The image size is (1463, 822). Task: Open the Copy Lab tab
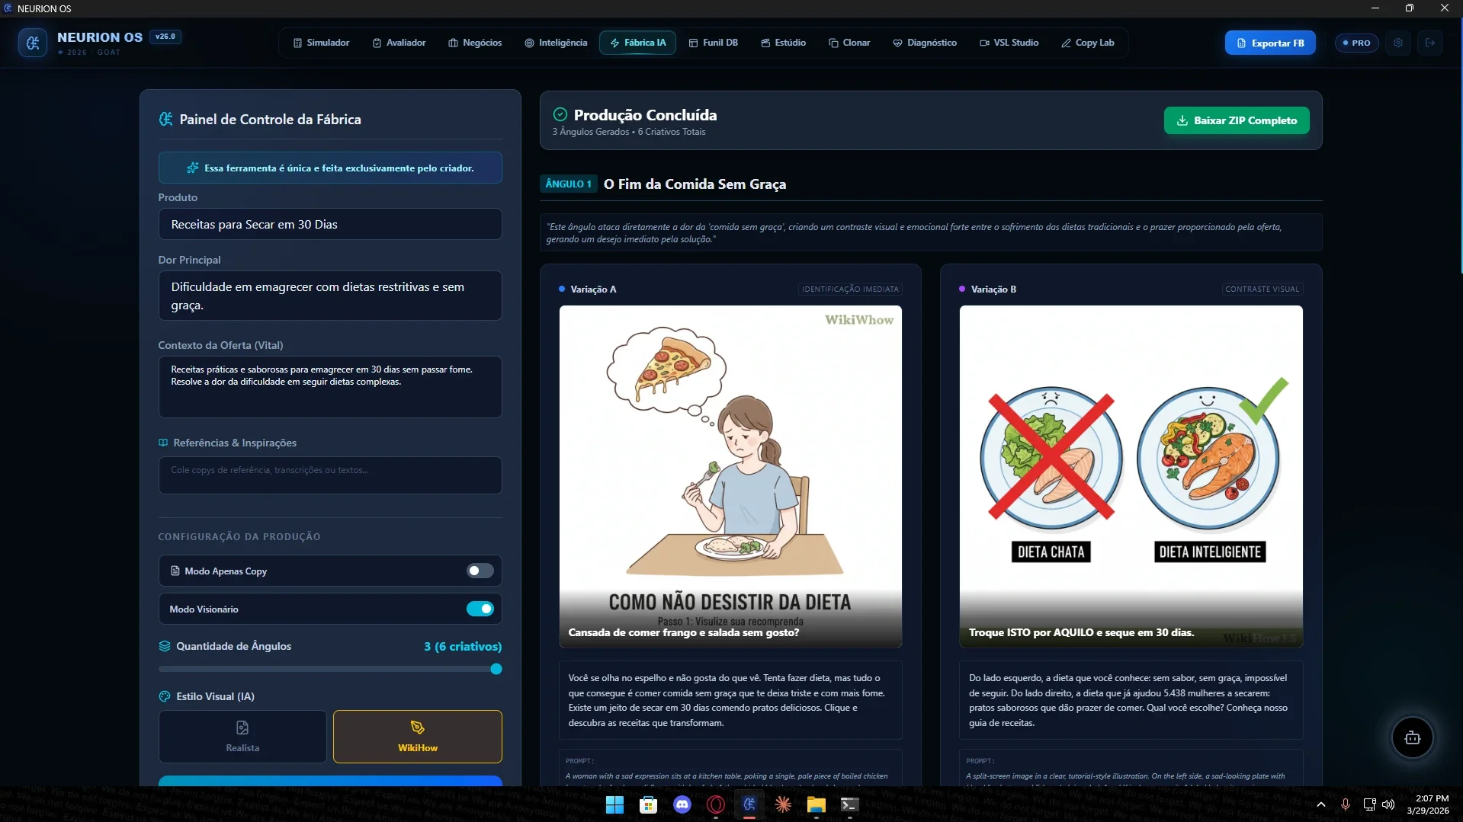coord(1088,43)
